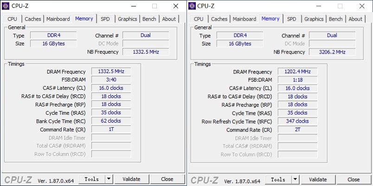Minimize the left CPU-Z window
Image resolution: width=373 pixels, height=186 pixels.
tap(134, 6)
